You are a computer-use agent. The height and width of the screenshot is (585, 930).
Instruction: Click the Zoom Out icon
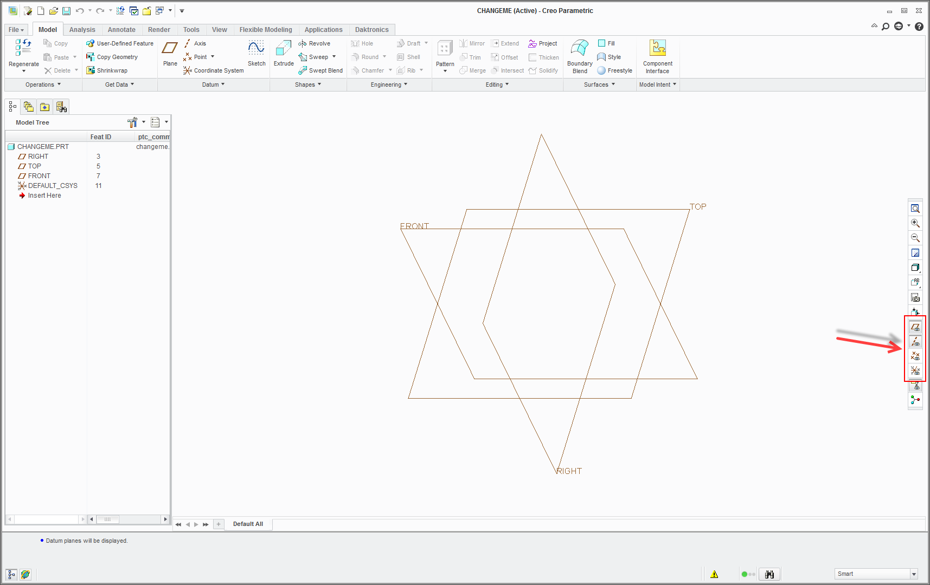coord(915,238)
